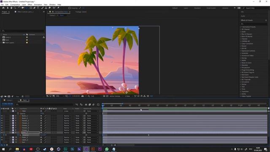The image size is (270, 152).
Task: Open the Active Camera view dropdown
Action: click(x=116, y=96)
